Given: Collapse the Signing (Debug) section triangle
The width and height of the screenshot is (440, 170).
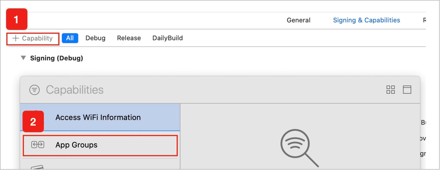Looking at the screenshot, I should click(23, 58).
